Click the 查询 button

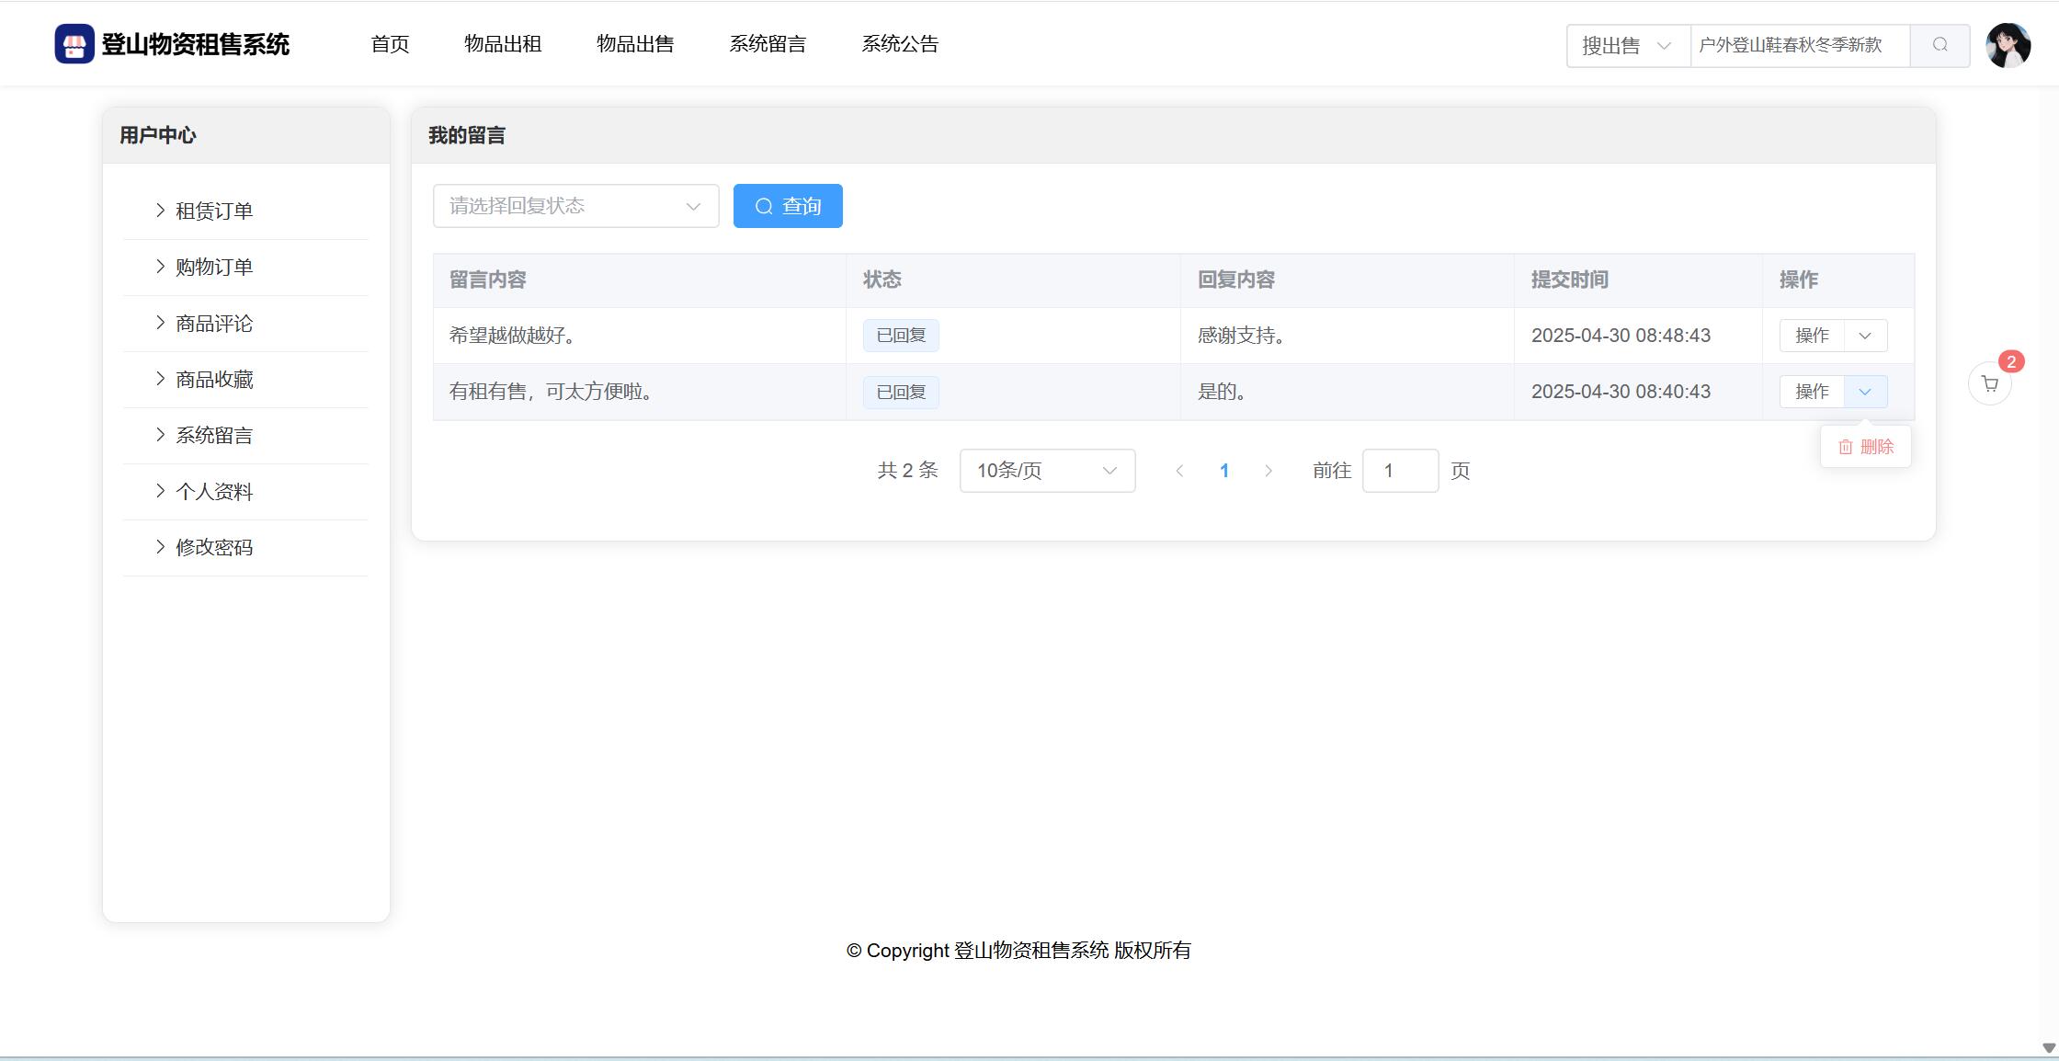[788, 206]
